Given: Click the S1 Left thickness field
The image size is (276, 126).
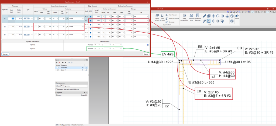Looking at the screenshot, I should 11,19.
